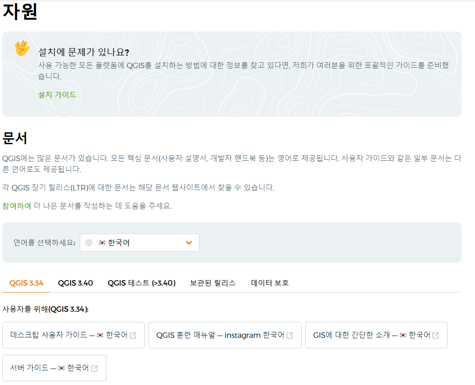Click the 설치에 문제가 있나요? heading
Image resolution: width=475 pixels, height=385 pixels.
click(x=83, y=52)
